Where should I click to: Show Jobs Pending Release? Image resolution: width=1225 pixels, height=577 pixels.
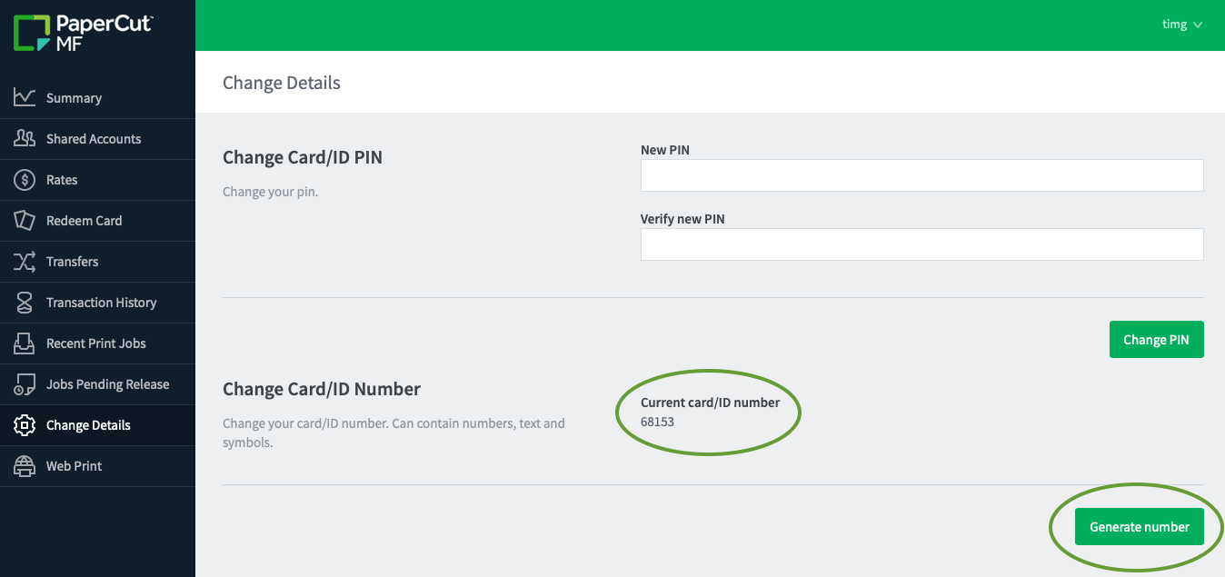(x=97, y=384)
